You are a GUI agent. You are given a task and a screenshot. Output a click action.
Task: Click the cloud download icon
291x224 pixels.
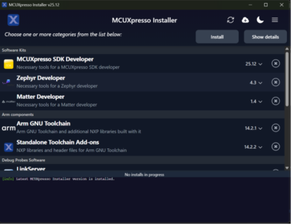pos(245,20)
